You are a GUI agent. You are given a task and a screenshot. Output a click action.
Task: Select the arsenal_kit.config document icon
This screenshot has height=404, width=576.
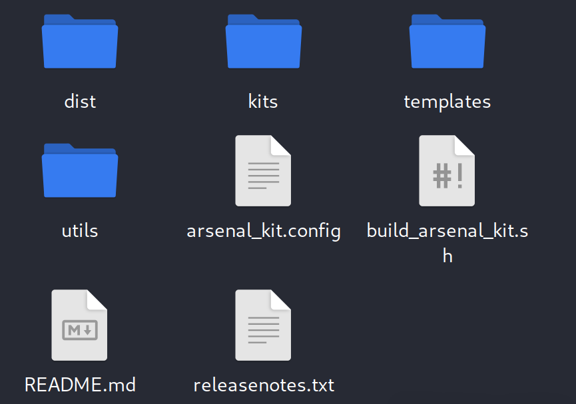click(263, 171)
